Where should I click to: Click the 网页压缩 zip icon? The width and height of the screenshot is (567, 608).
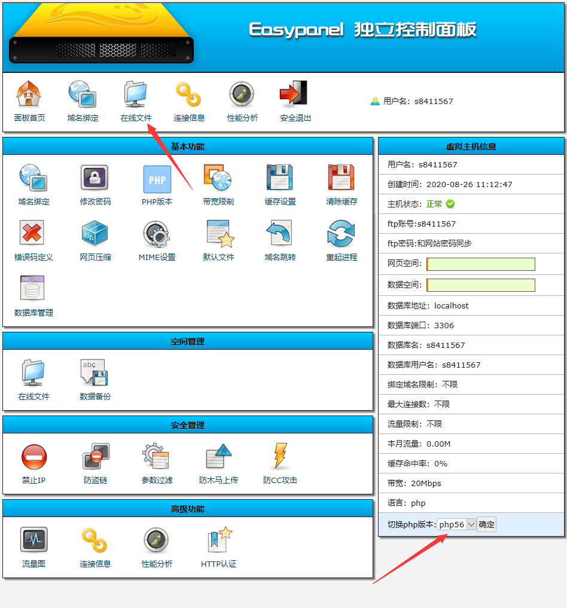click(x=94, y=233)
